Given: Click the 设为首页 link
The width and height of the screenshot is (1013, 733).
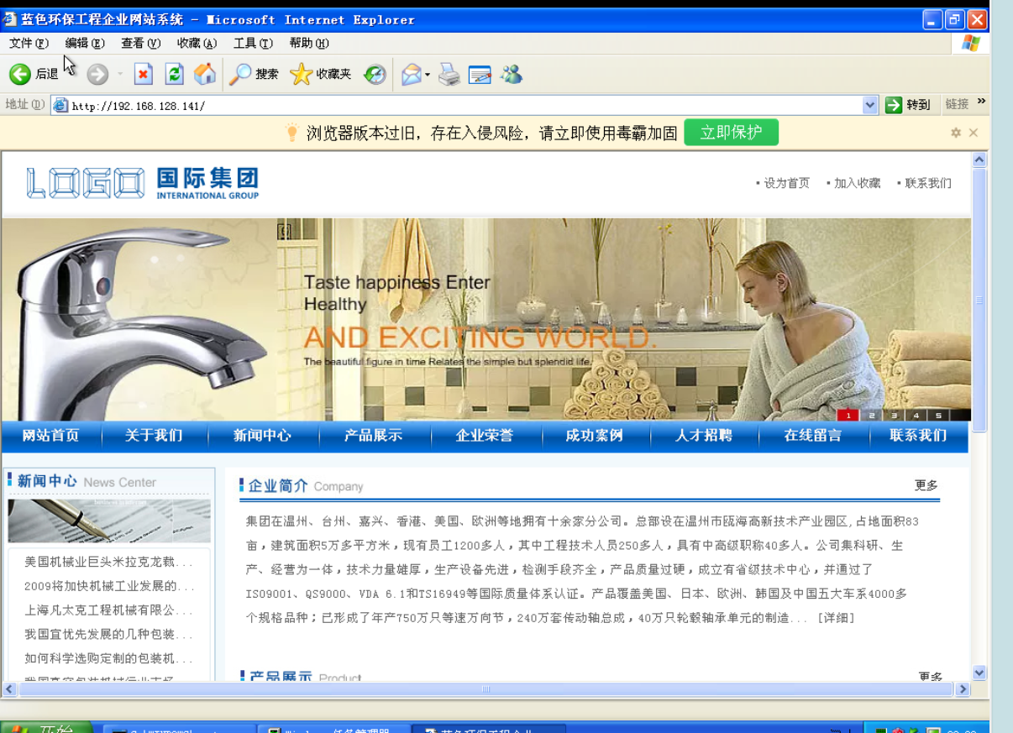Looking at the screenshot, I should (786, 183).
